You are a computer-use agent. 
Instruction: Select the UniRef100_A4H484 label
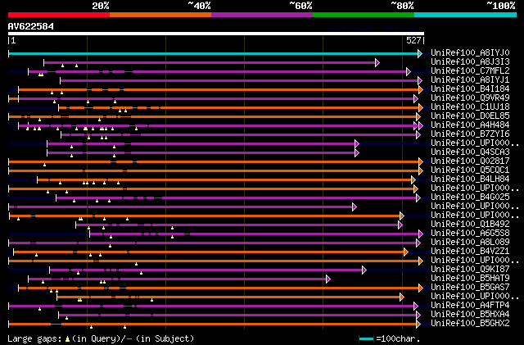coord(470,125)
